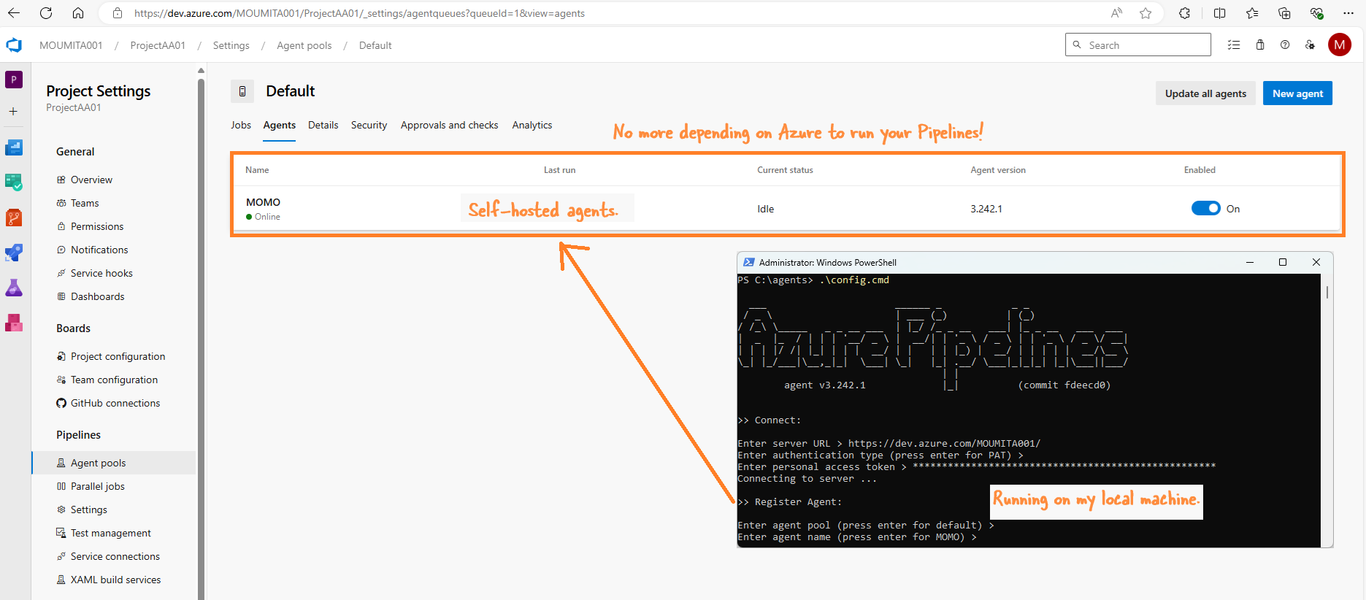1366x600 pixels.
Task: Open the Overview hub icon in left rail
Action: pos(14,147)
